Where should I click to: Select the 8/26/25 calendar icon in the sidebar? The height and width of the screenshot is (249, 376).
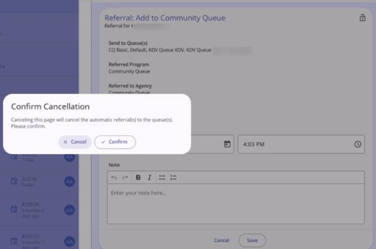coord(14,241)
